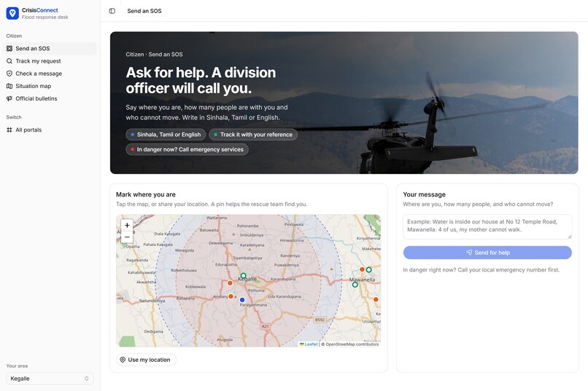Open the Situation map page
588x391 pixels.
coord(50,86)
